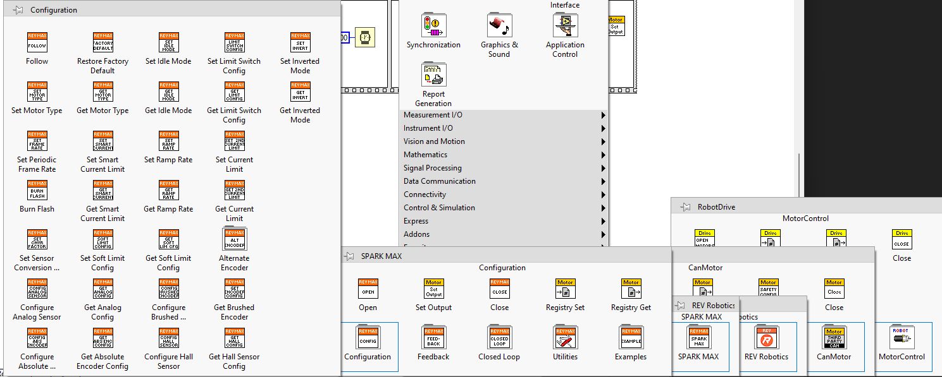The image size is (942, 377).
Task: Select the Registry Set VI
Action: tap(565, 289)
